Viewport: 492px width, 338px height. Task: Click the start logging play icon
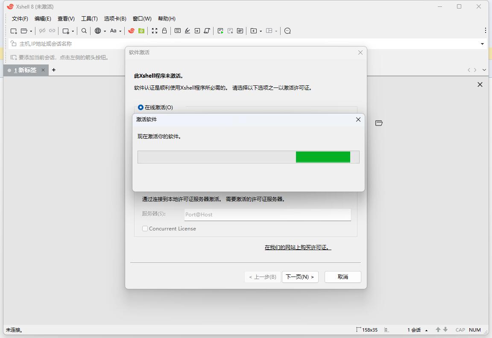tap(220, 31)
